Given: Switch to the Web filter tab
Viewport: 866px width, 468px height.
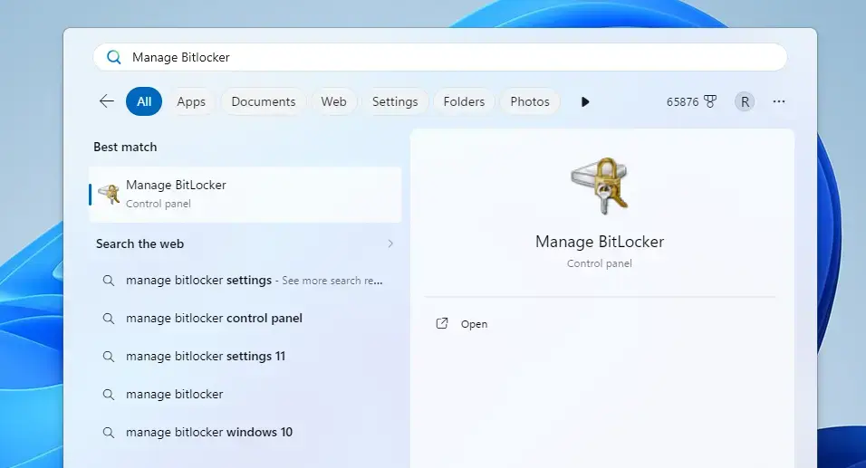Looking at the screenshot, I should click(x=333, y=101).
